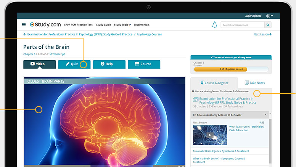Open the user account icon menu
The height and width of the screenshot is (167, 296).
pyautogui.click(x=270, y=16)
